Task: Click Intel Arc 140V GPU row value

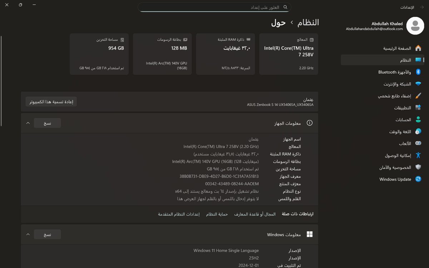Action: (216, 162)
